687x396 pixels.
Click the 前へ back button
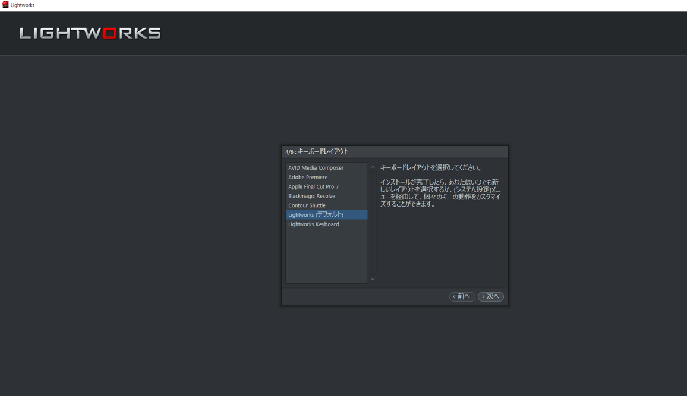462,297
